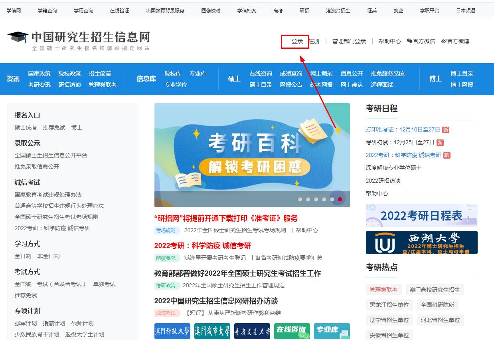Open 出国教育背景服务 in top bar
The height and width of the screenshot is (340, 494).
click(x=165, y=11)
